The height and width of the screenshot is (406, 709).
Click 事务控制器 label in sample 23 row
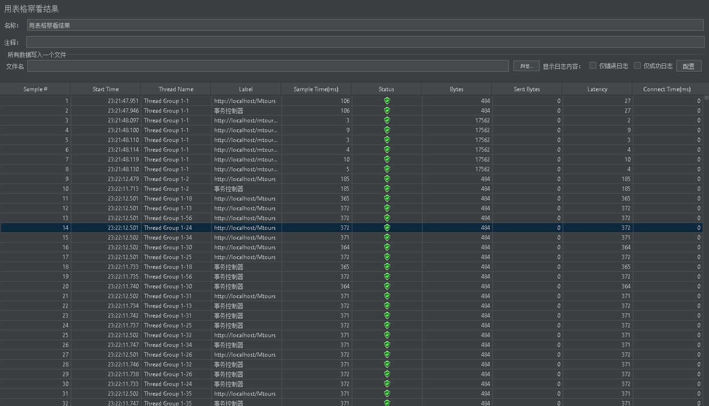(x=228, y=316)
